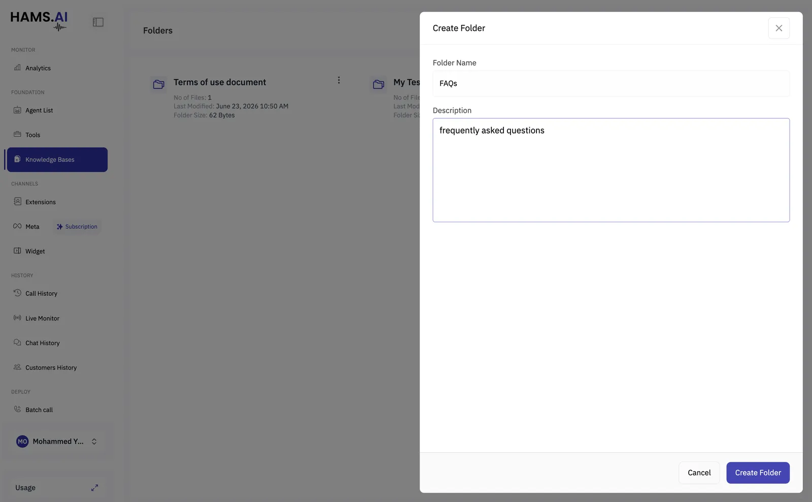Go to Agent List
The image size is (812, 502).
click(x=39, y=110)
